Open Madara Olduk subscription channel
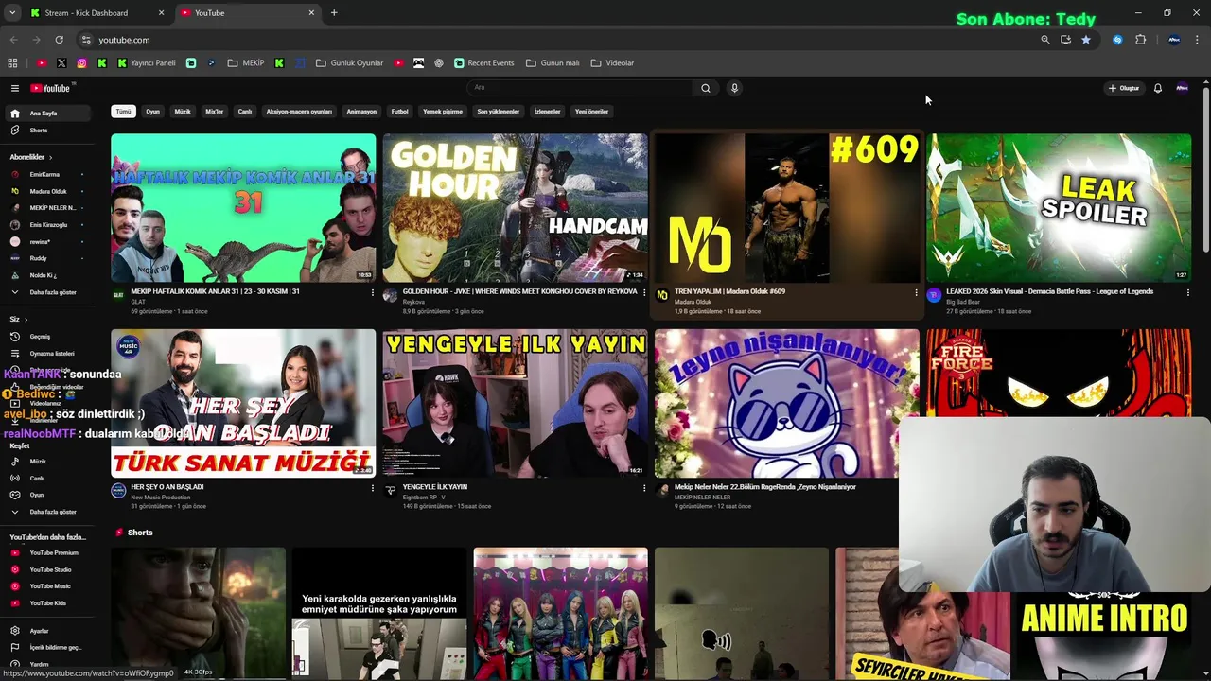 pos(47,191)
